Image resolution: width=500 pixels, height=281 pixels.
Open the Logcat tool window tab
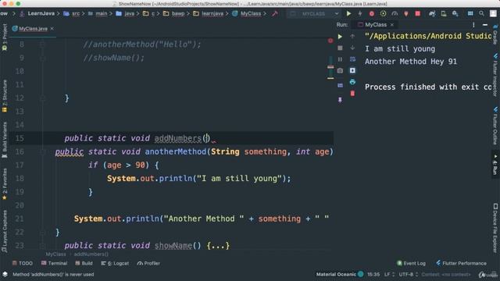(x=115, y=263)
